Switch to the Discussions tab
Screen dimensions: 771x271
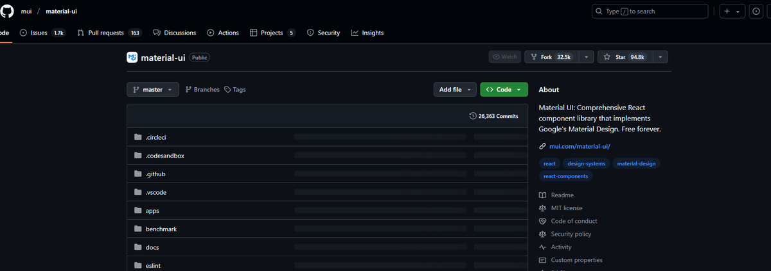pyautogui.click(x=175, y=33)
